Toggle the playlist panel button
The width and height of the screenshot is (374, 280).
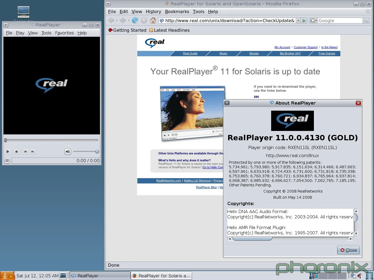click(x=7, y=160)
